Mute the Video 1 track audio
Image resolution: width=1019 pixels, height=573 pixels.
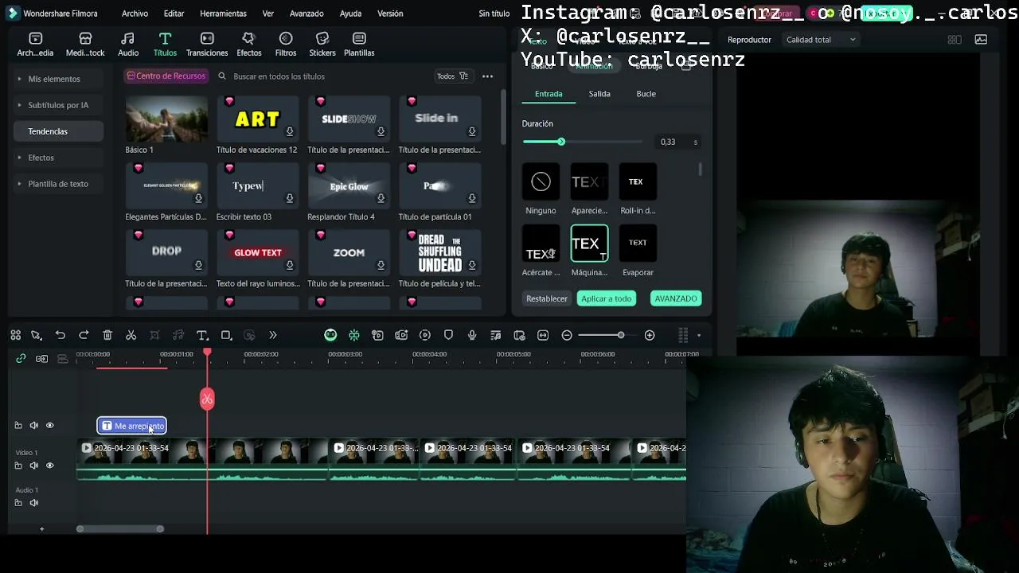point(33,466)
